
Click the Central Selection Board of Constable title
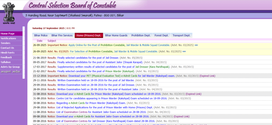tap(72, 5)
